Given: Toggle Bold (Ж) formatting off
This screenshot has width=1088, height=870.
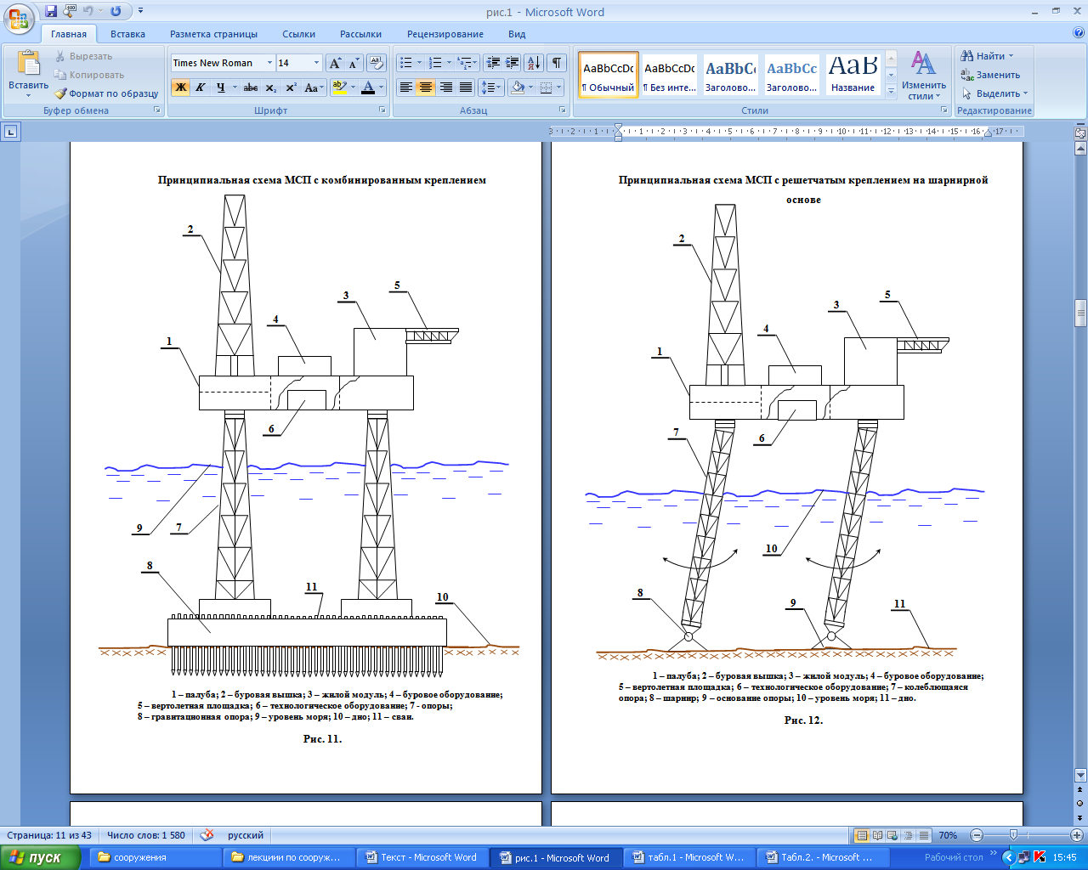Looking at the screenshot, I should coord(180,88).
